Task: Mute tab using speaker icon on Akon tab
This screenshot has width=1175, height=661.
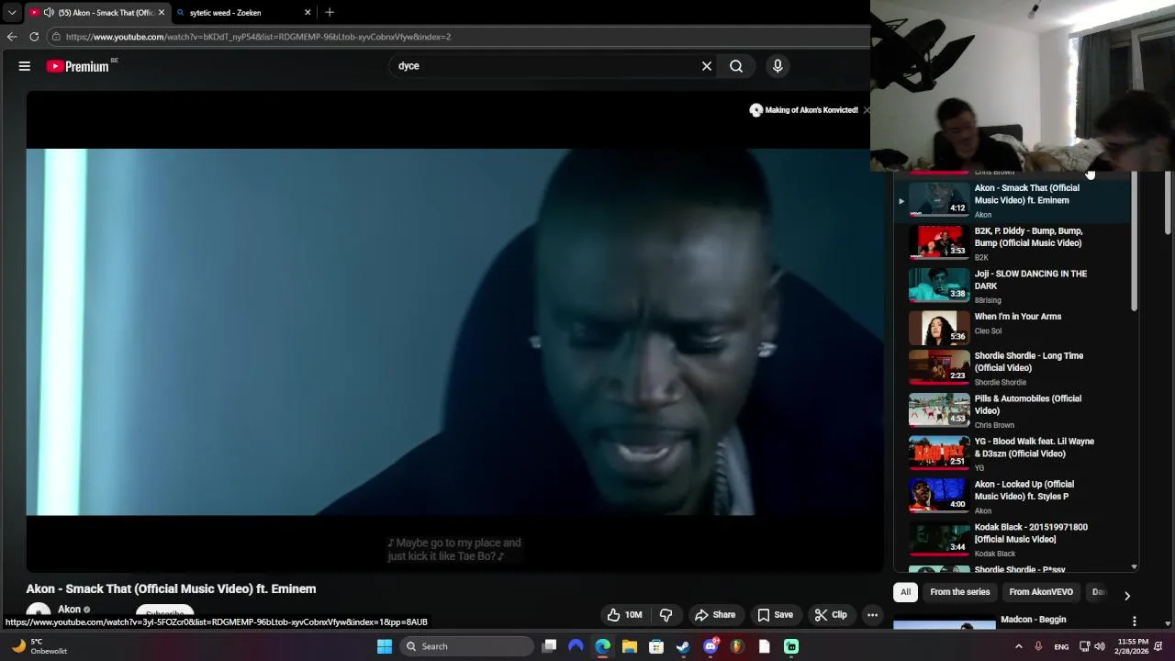Action: (49, 13)
